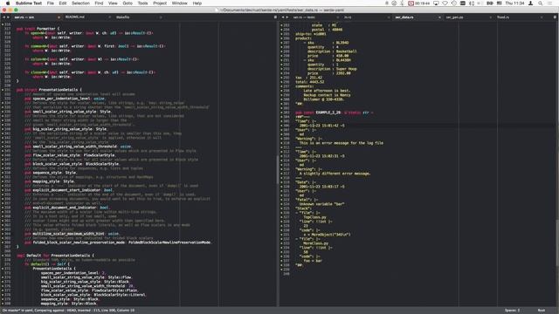This screenshot has width=559, height=314.
Task: Open the Rust syntax selector
Action: (542, 311)
